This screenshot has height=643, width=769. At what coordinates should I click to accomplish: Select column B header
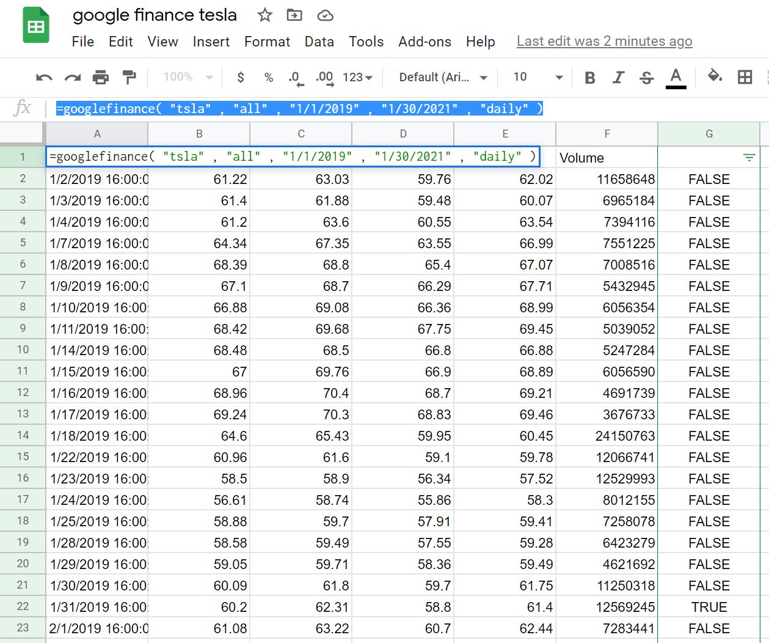point(199,134)
